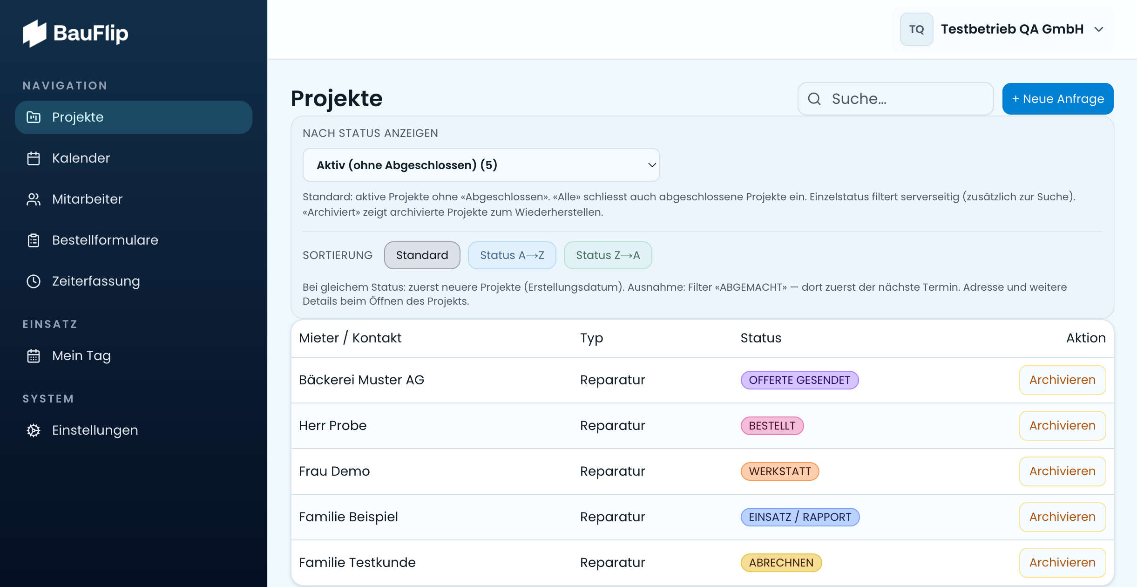
Task: Open Einstellungen under System
Action: click(x=134, y=430)
